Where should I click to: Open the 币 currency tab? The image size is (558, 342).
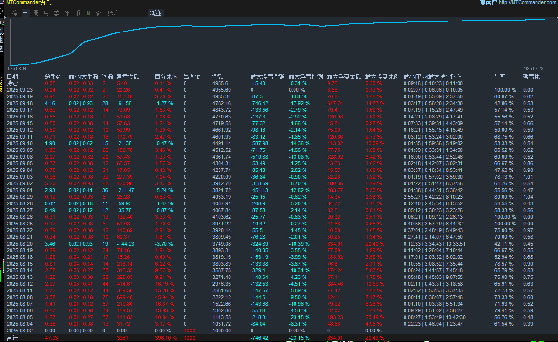[x=78, y=13]
